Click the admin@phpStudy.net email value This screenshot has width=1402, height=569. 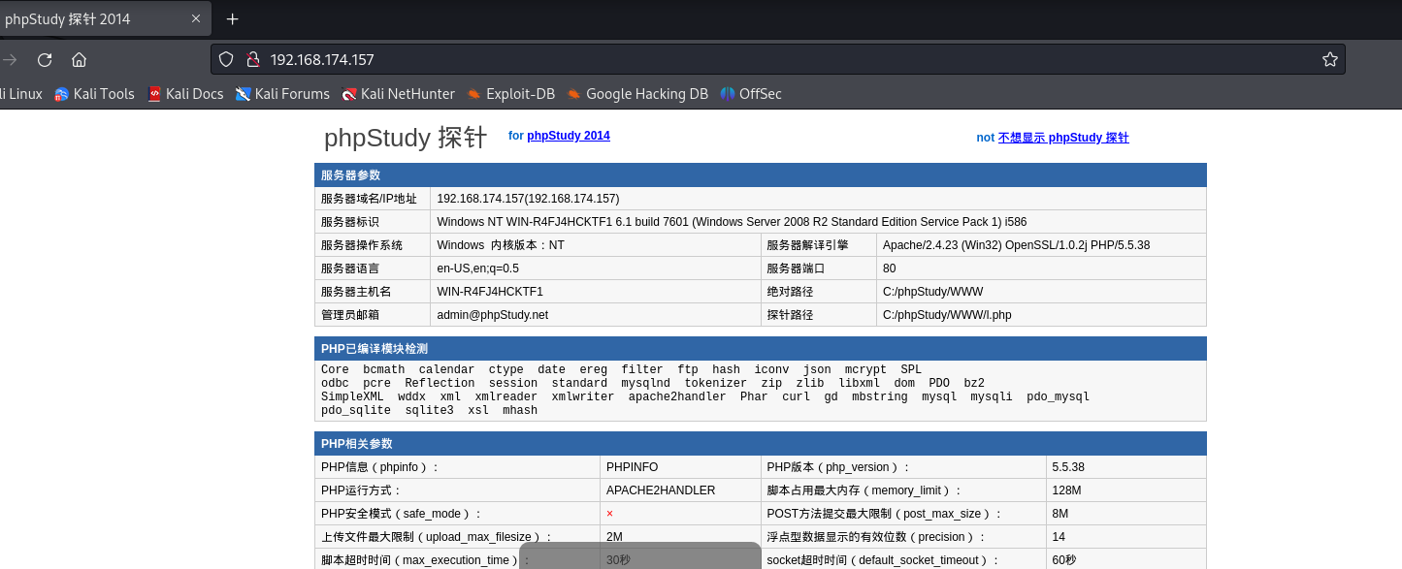click(x=492, y=315)
